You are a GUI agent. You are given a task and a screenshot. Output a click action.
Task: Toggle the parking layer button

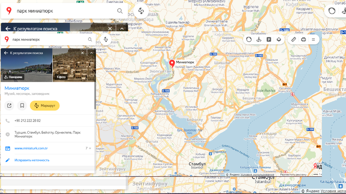tap(269, 40)
